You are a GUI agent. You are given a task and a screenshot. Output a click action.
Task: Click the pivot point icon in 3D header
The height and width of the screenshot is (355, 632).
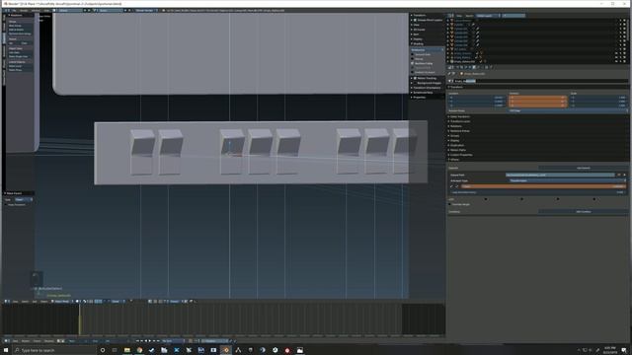click(x=85, y=301)
